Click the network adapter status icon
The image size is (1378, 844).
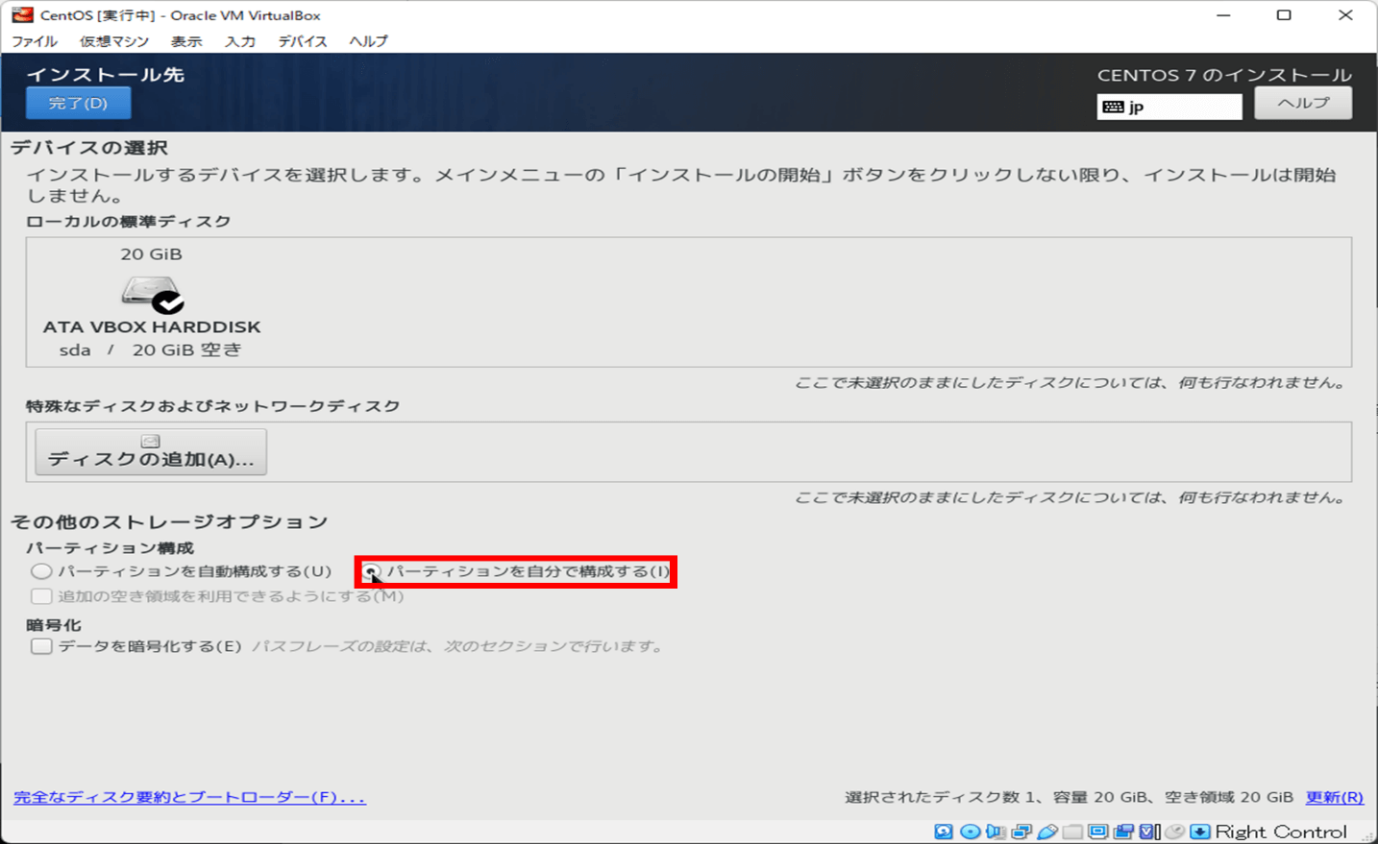coord(1021,832)
